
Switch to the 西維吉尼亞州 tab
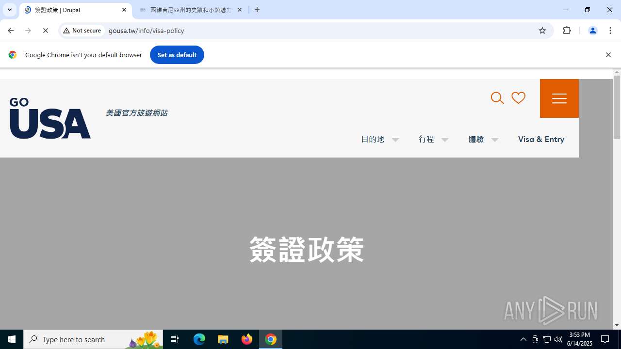click(190, 10)
